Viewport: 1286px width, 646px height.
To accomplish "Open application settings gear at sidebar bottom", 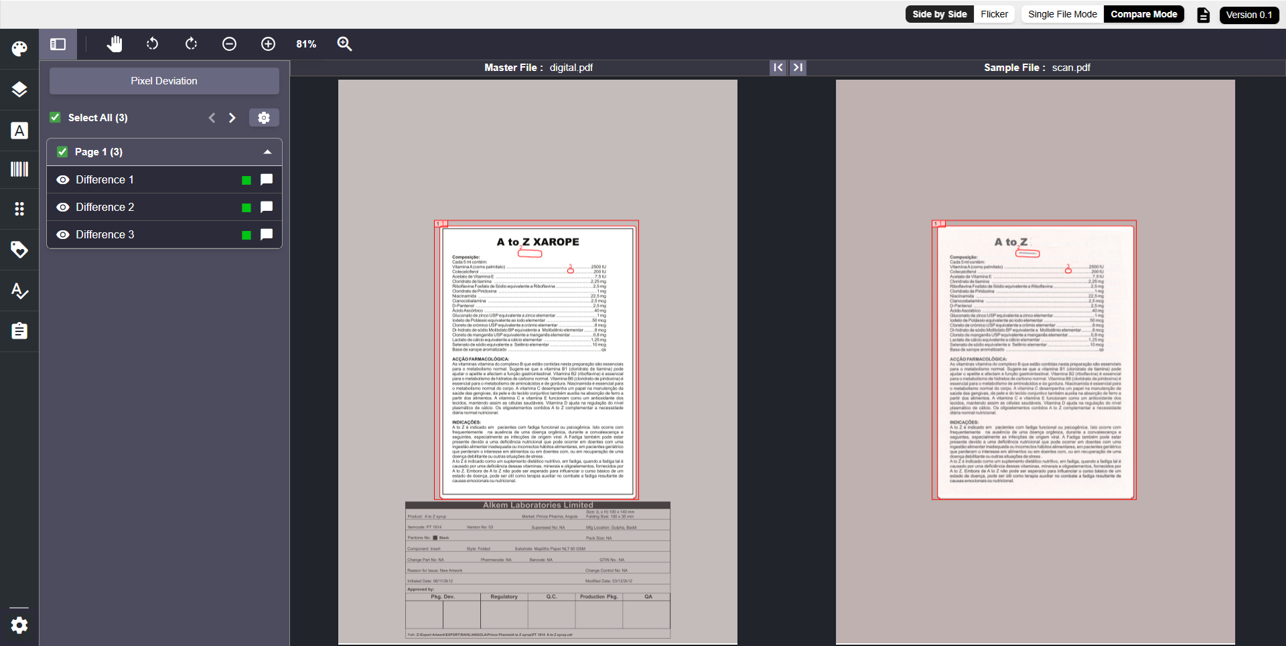I will click(x=19, y=625).
